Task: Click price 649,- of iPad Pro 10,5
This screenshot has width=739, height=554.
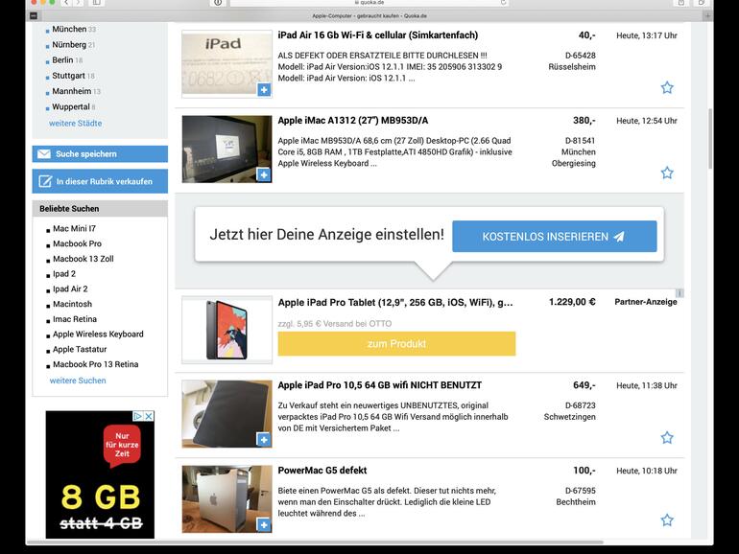Action: tap(584, 385)
